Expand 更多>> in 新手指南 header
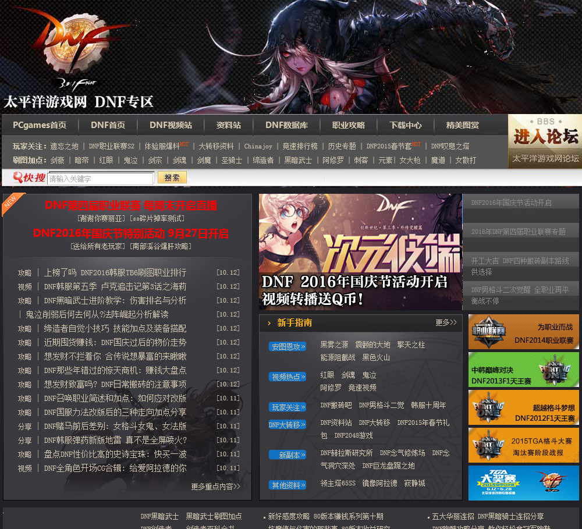This screenshot has width=582, height=529. pos(446,322)
